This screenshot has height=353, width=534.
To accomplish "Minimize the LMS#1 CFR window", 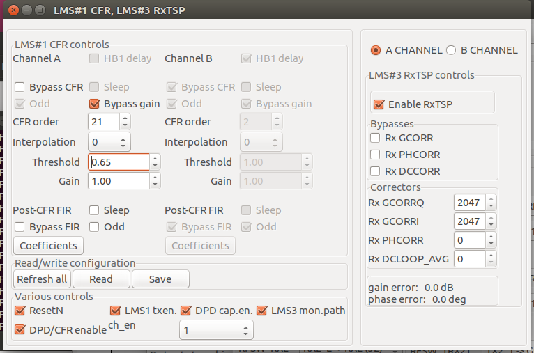I will coord(27,10).
